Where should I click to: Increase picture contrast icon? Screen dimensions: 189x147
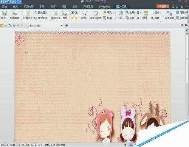pos(72,13)
